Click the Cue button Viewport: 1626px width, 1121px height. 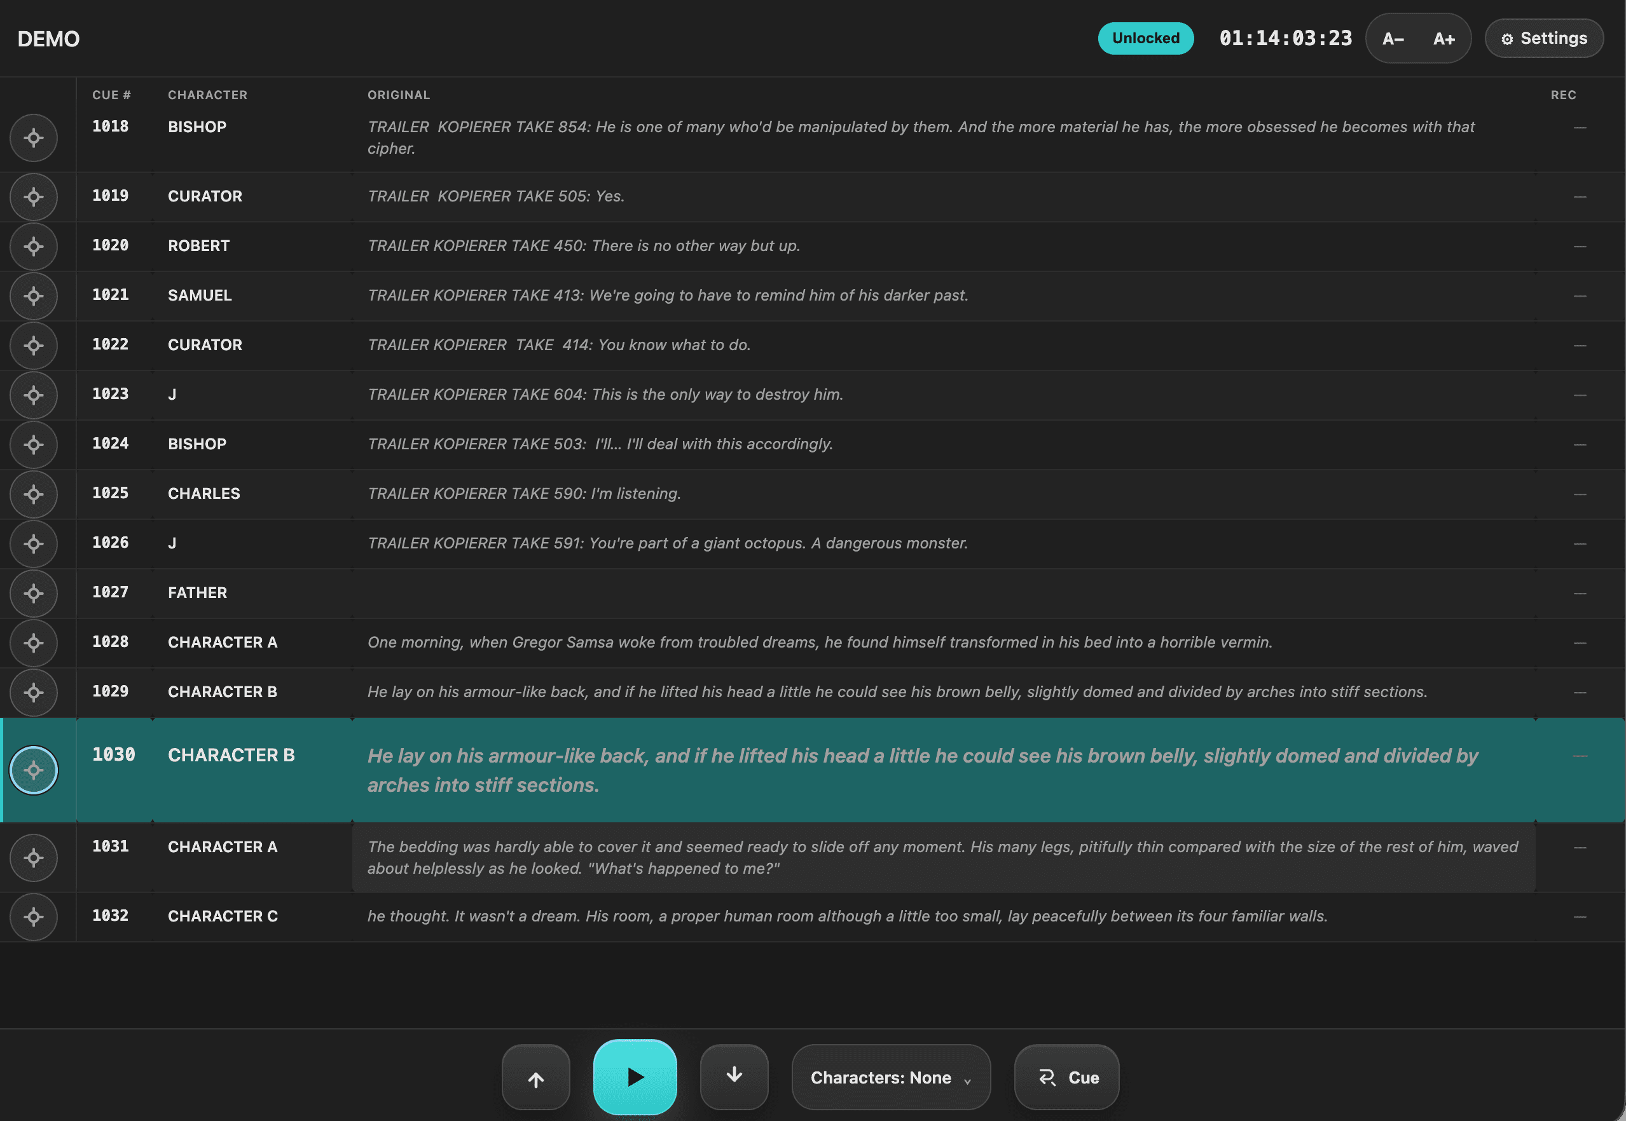(x=1066, y=1077)
